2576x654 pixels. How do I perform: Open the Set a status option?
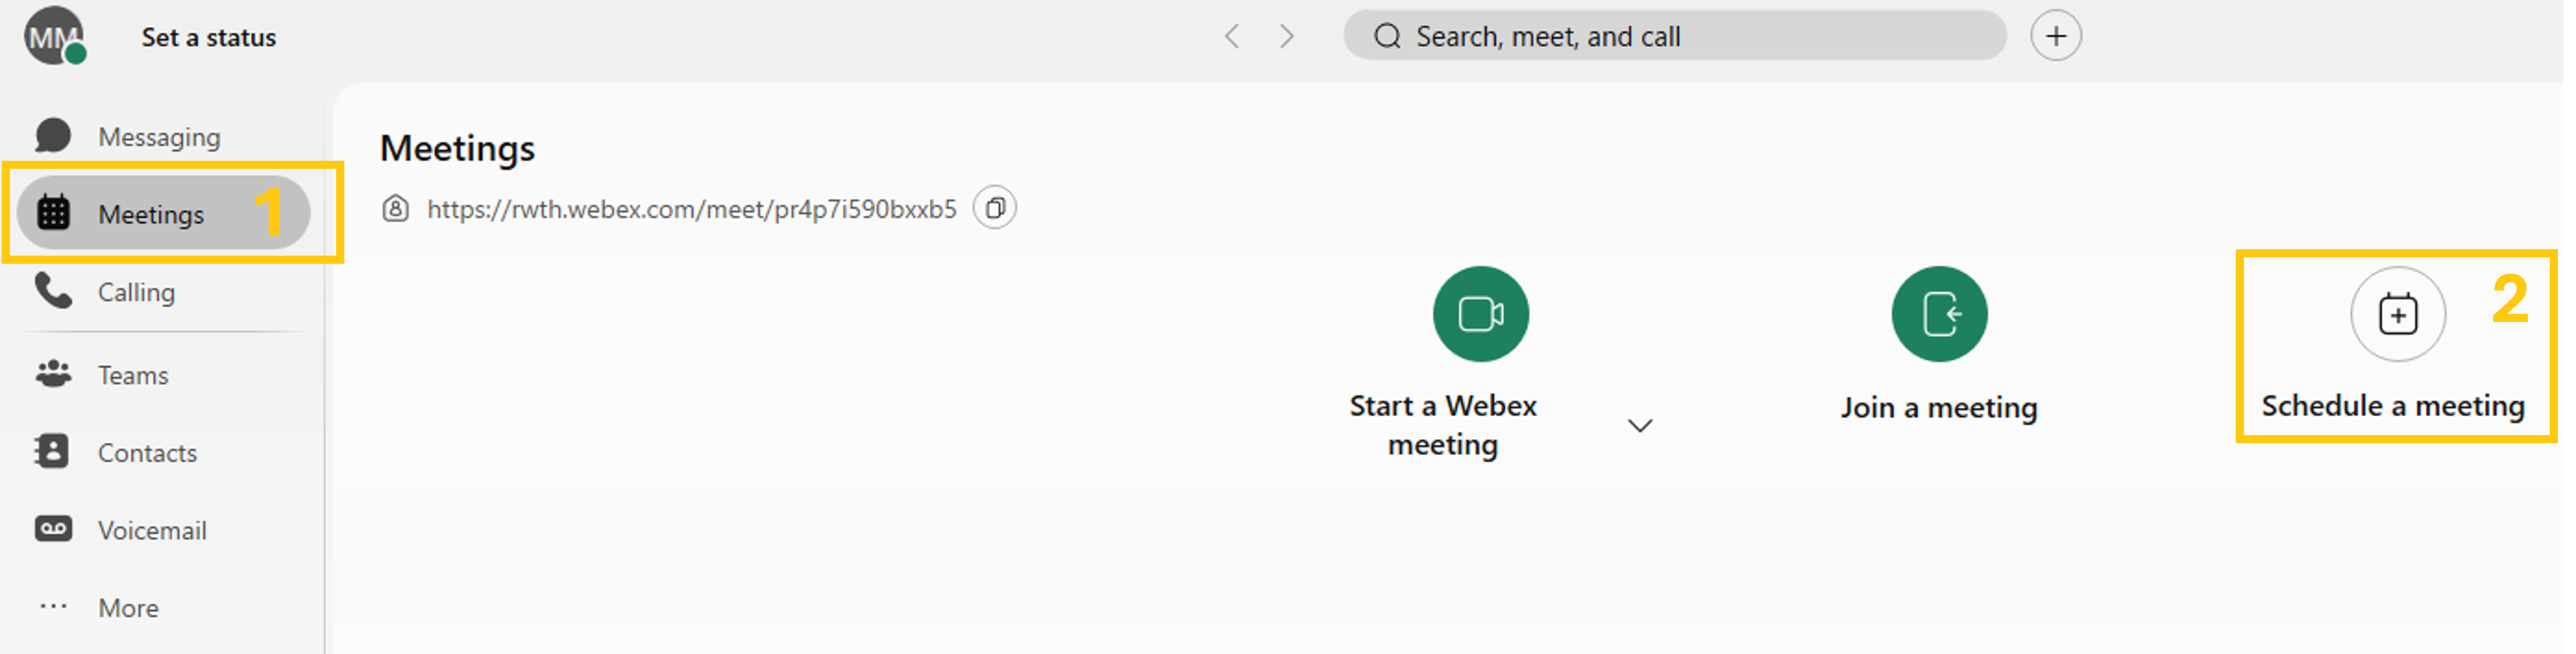208,38
